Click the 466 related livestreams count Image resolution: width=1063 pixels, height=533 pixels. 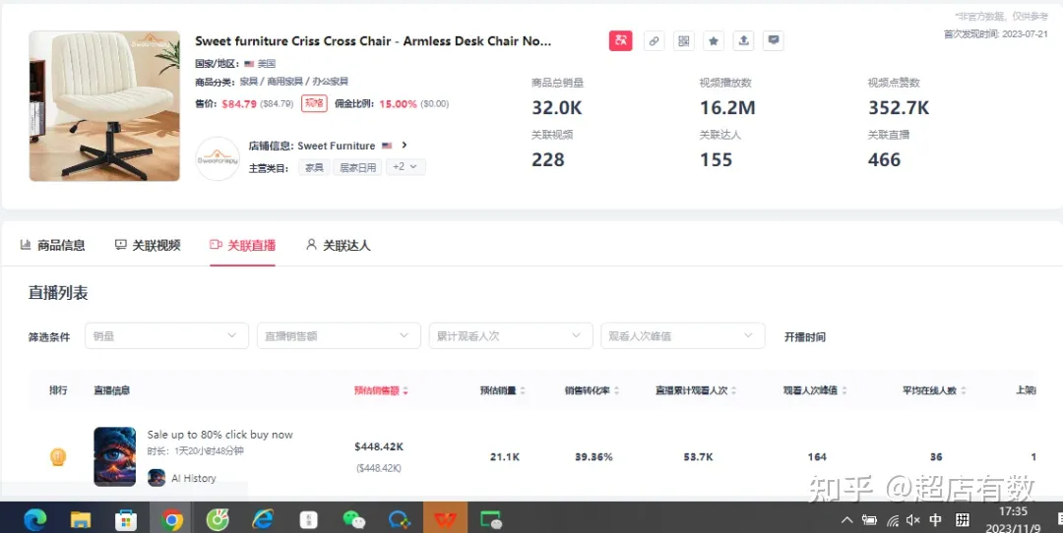(x=885, y=160)
